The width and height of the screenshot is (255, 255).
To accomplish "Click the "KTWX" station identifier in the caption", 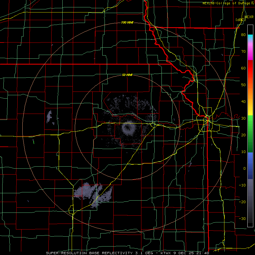I will click(166, 253).
